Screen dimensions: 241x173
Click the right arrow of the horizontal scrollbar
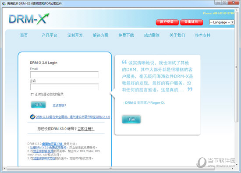click(232, 169)
